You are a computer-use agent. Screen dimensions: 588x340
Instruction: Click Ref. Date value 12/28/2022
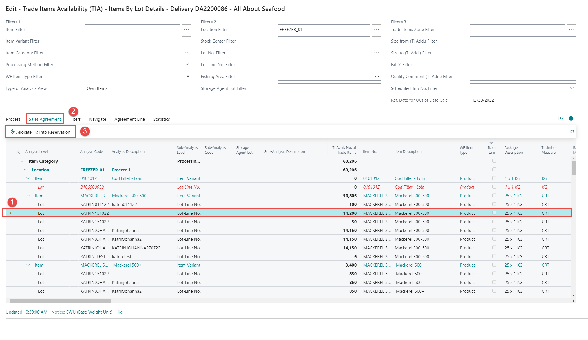483,100
